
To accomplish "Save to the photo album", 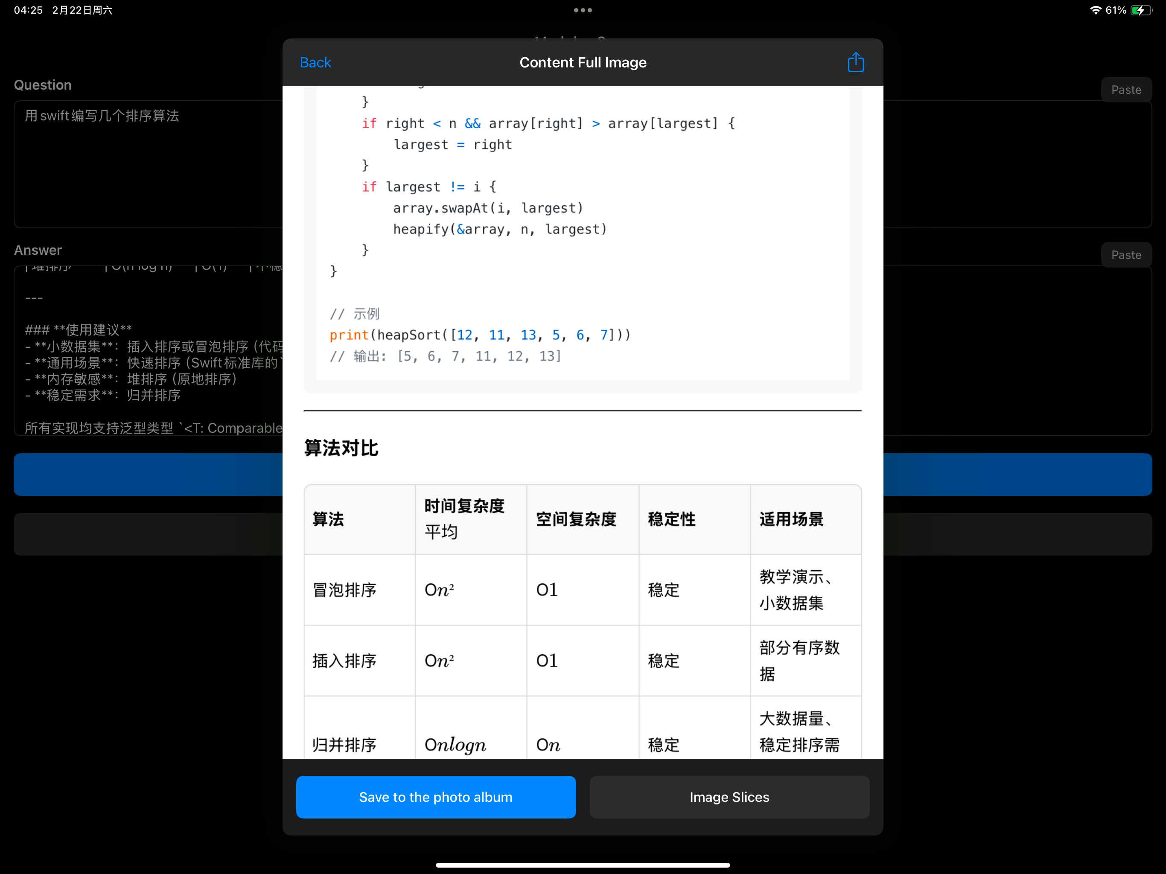I will coord(435,796).
